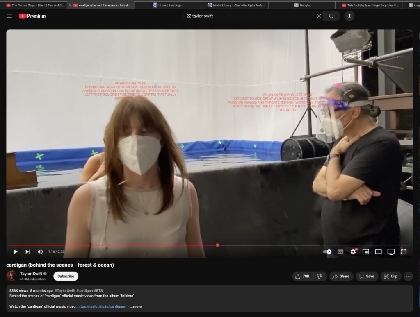
Task: Subscribe to Taylor Swift channel
Action: [66, 276]
